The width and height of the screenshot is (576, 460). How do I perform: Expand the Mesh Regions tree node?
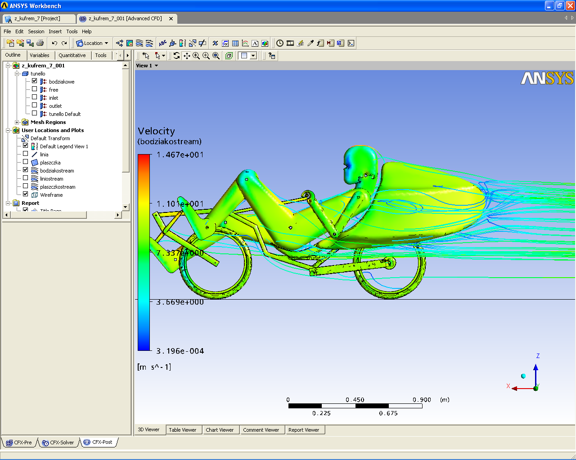point(17,122)
